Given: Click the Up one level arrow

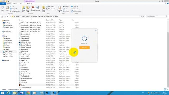Looking at the screenshot, I should pyautogui.click(x=10, y=17).
